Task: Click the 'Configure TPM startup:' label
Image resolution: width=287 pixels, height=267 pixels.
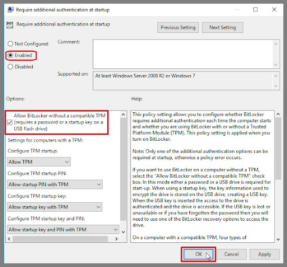Action: pos(33,151)
